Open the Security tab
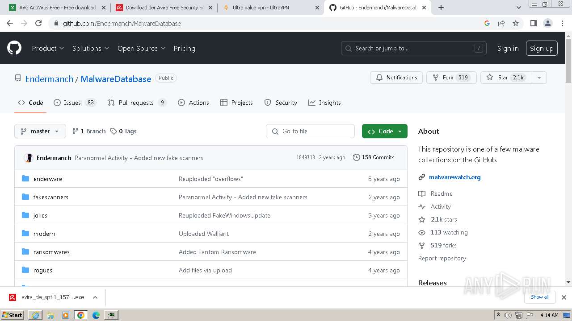 [281, 103]
